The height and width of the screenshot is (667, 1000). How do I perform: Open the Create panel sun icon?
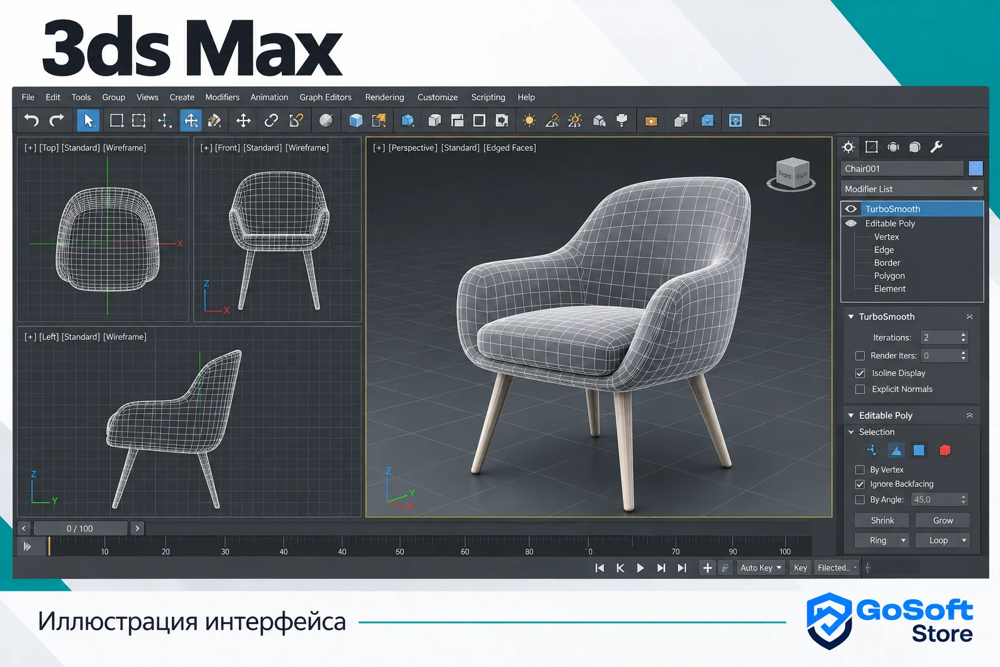pyautogui.click(x=848, y=147)
